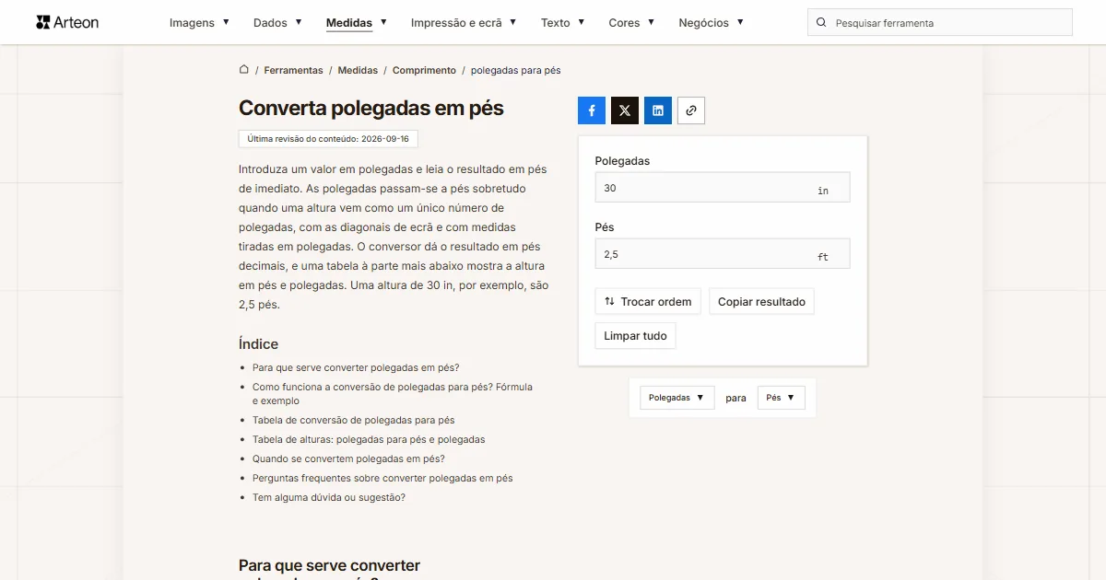
Task: Open the Texto menu
Action: 562,23
